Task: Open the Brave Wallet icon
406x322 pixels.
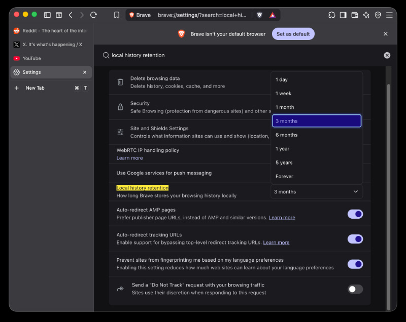Action: [354, 15]
